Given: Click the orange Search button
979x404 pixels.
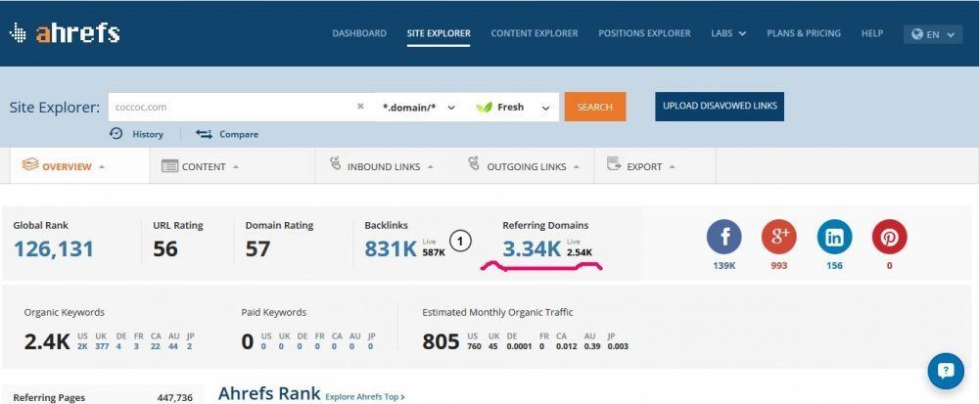Looking at the screenshot, I should [x=595, y=107].
